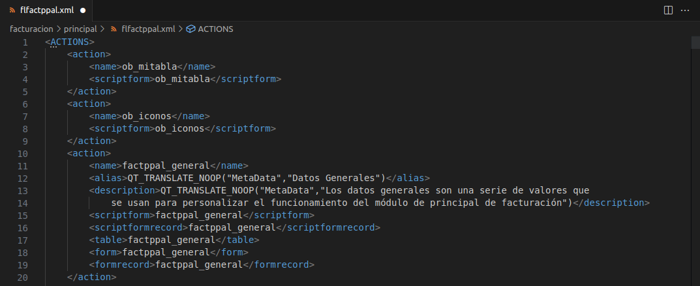
Task: Click the unsaved dot on flfactppal.xml tab
Action: (x=83, y=10)
